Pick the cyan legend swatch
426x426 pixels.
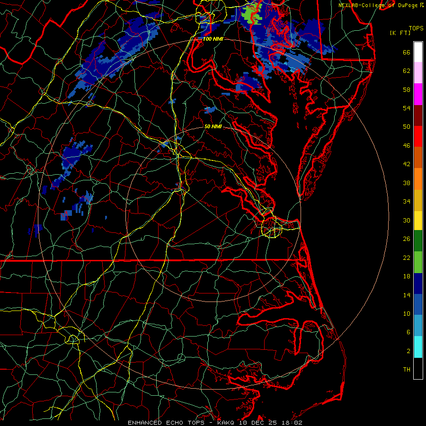[x=418, y=347]
